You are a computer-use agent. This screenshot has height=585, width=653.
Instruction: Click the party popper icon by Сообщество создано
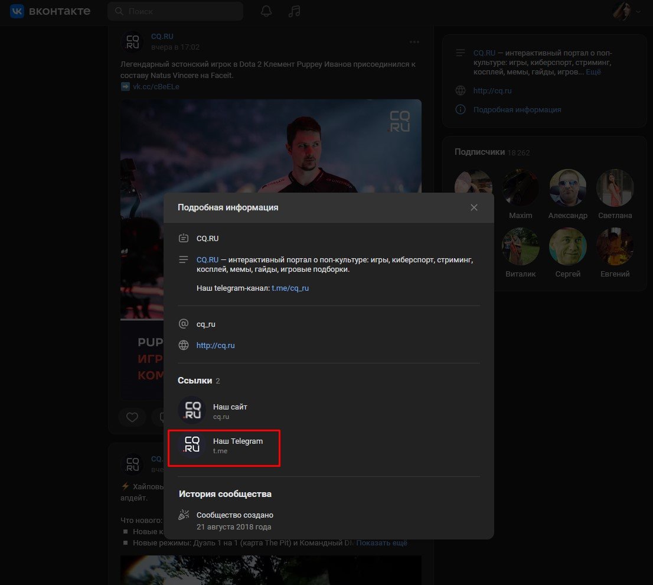183,515
